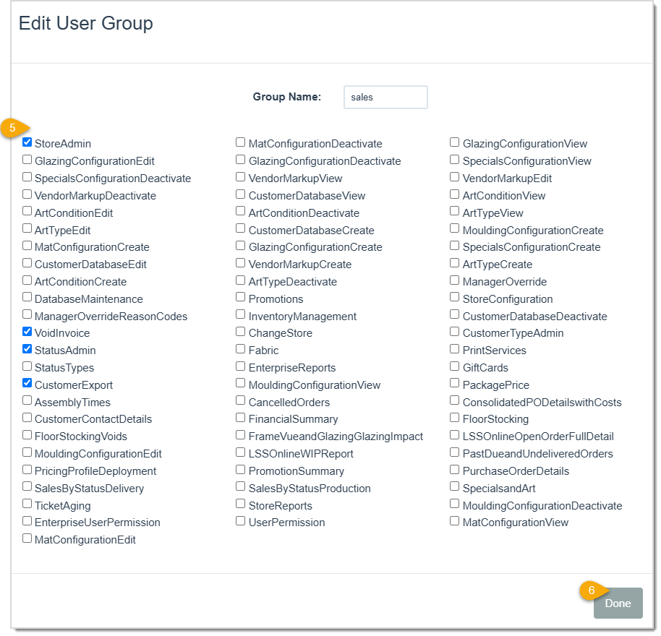Check the TicketAging permission
This screenshot has width=661, height=636.
click(x=27, y=504)
